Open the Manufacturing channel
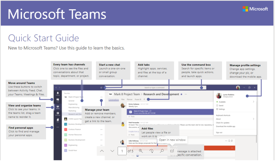This screenshot has height=161, width=275. 74,107
